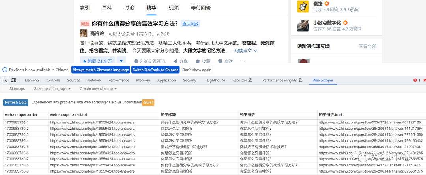
Task: Click the orange badge next to 小数点数字化
Action: tap(345, 23)
